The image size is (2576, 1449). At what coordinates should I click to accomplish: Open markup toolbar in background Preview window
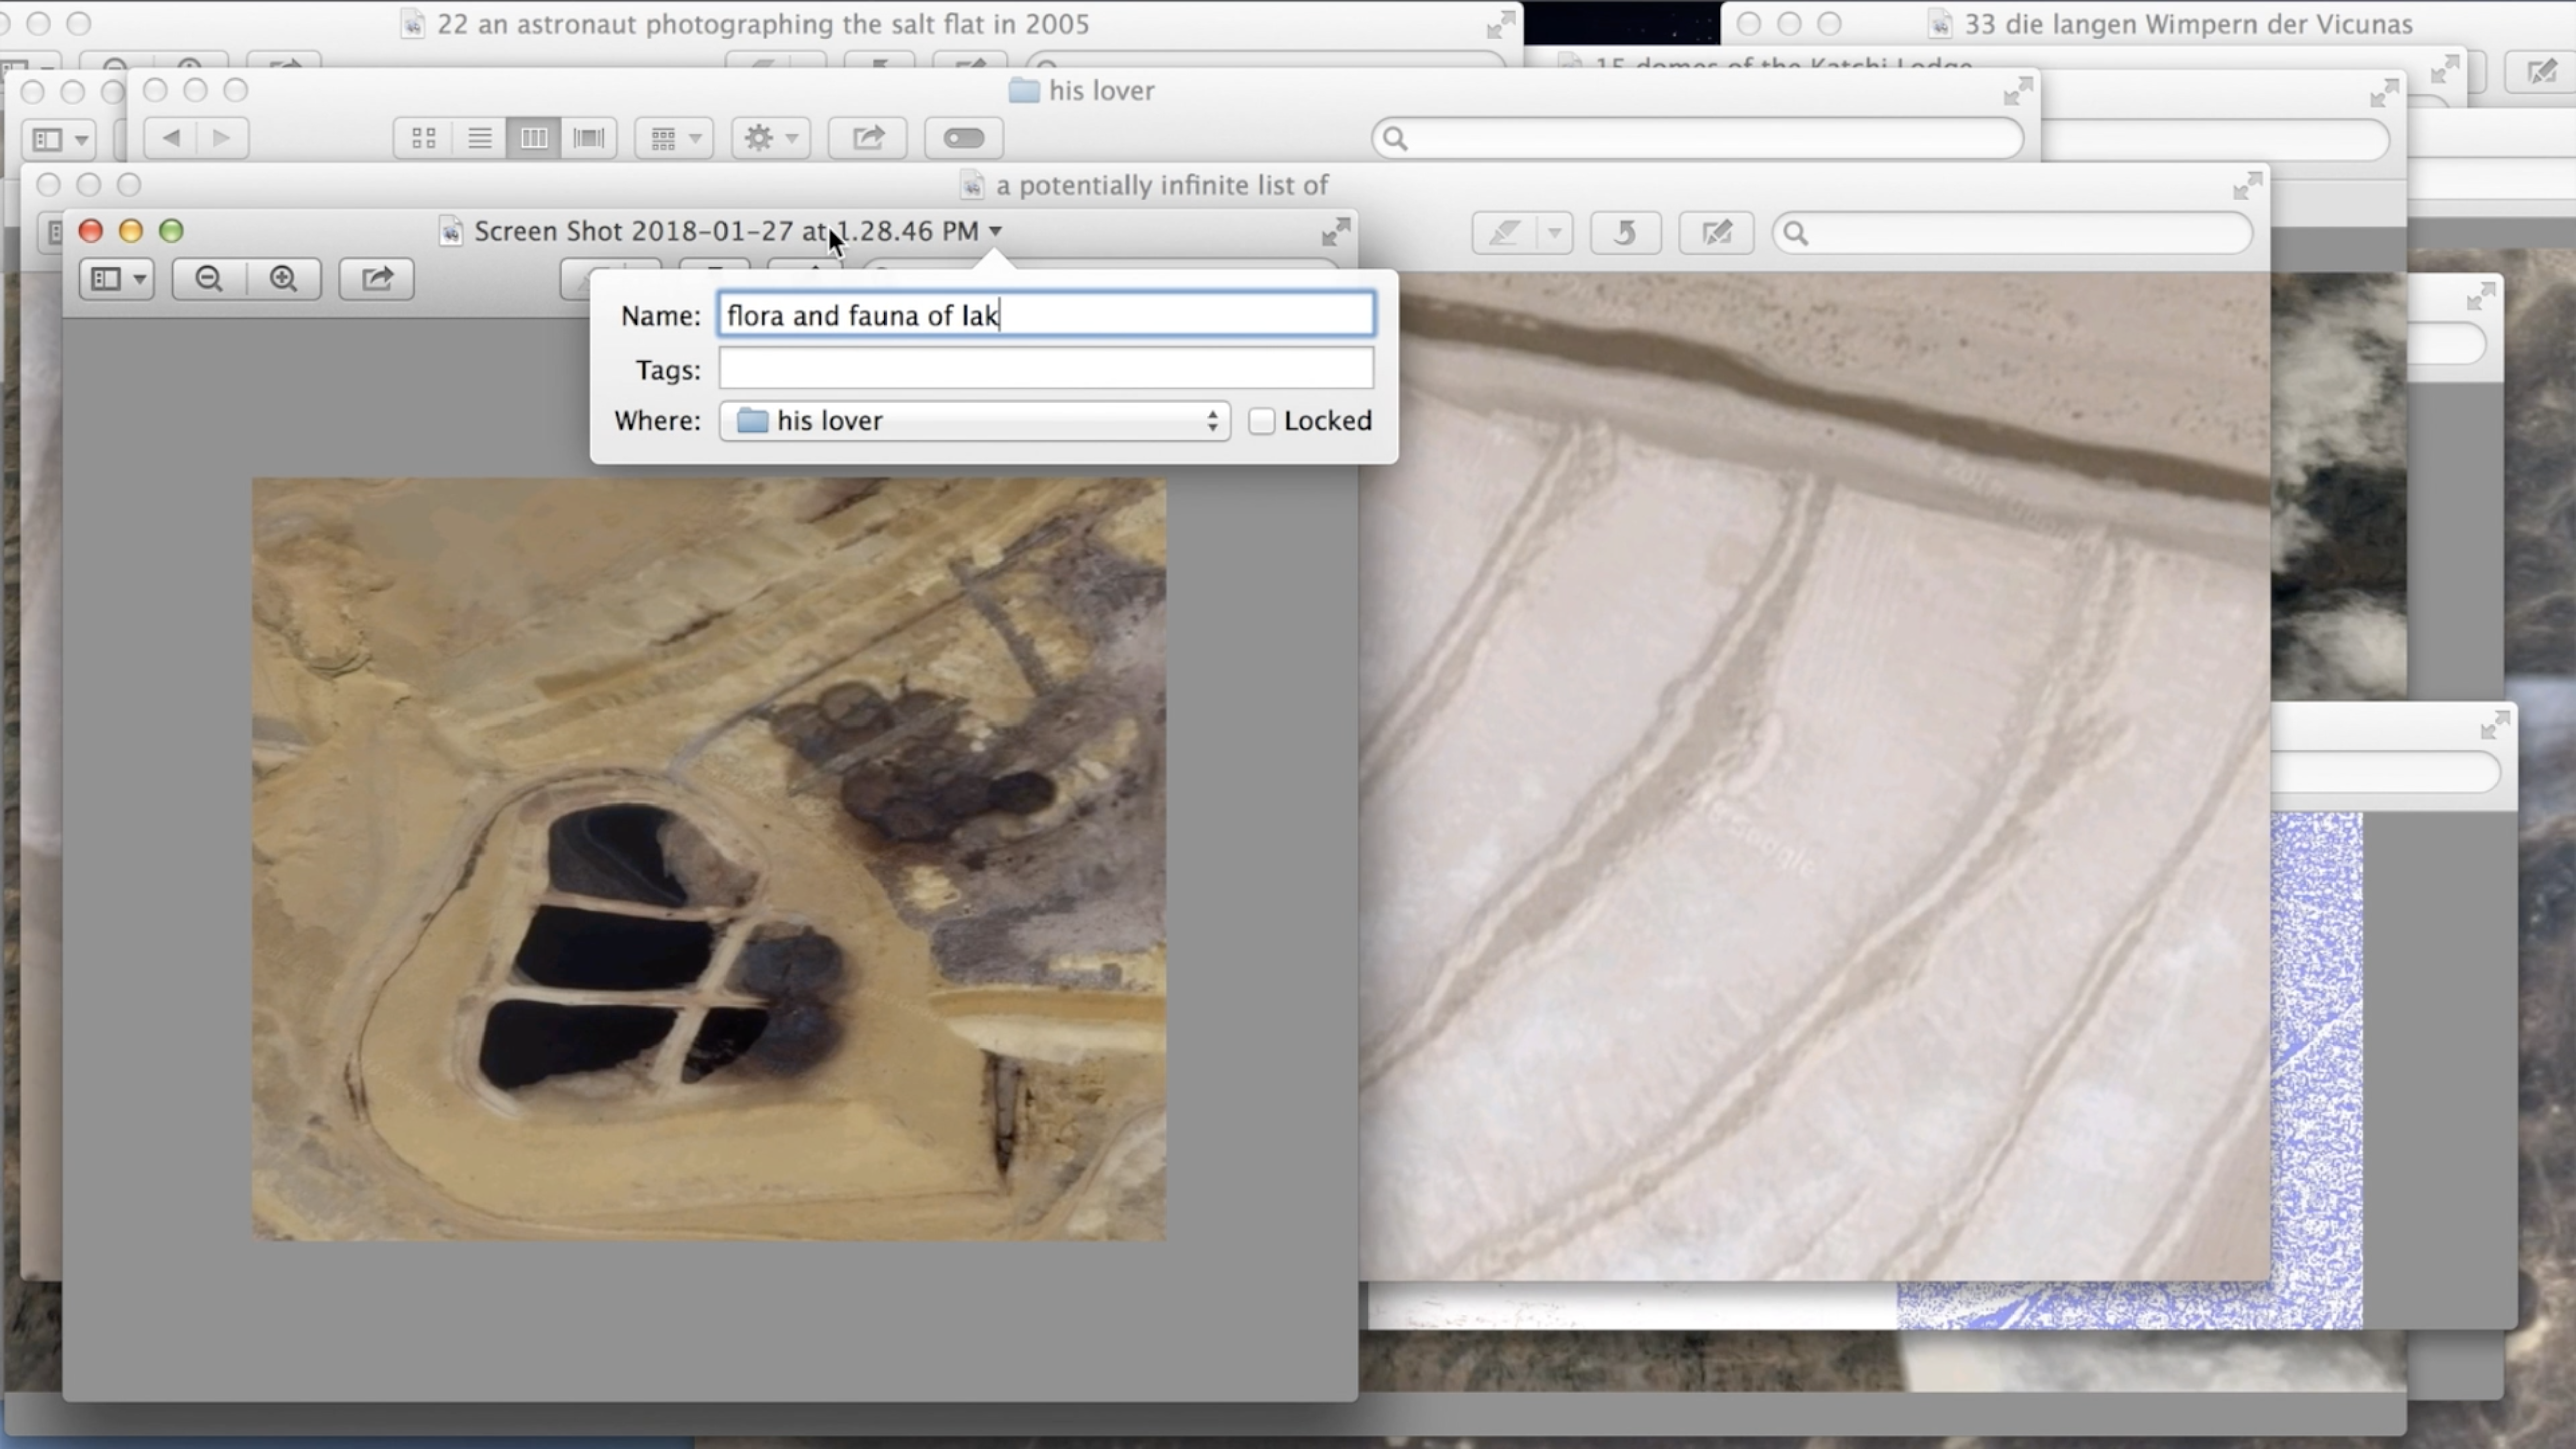click(1716, 233)
